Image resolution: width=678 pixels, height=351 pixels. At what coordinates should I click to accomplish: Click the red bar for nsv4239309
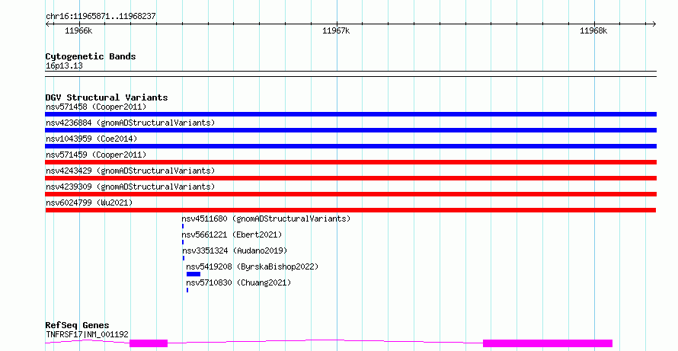[x=350, y=194]
